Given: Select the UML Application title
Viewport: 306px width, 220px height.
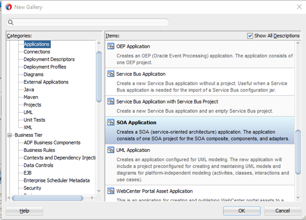Looking at the screenshot, I should tap(133, 150).
